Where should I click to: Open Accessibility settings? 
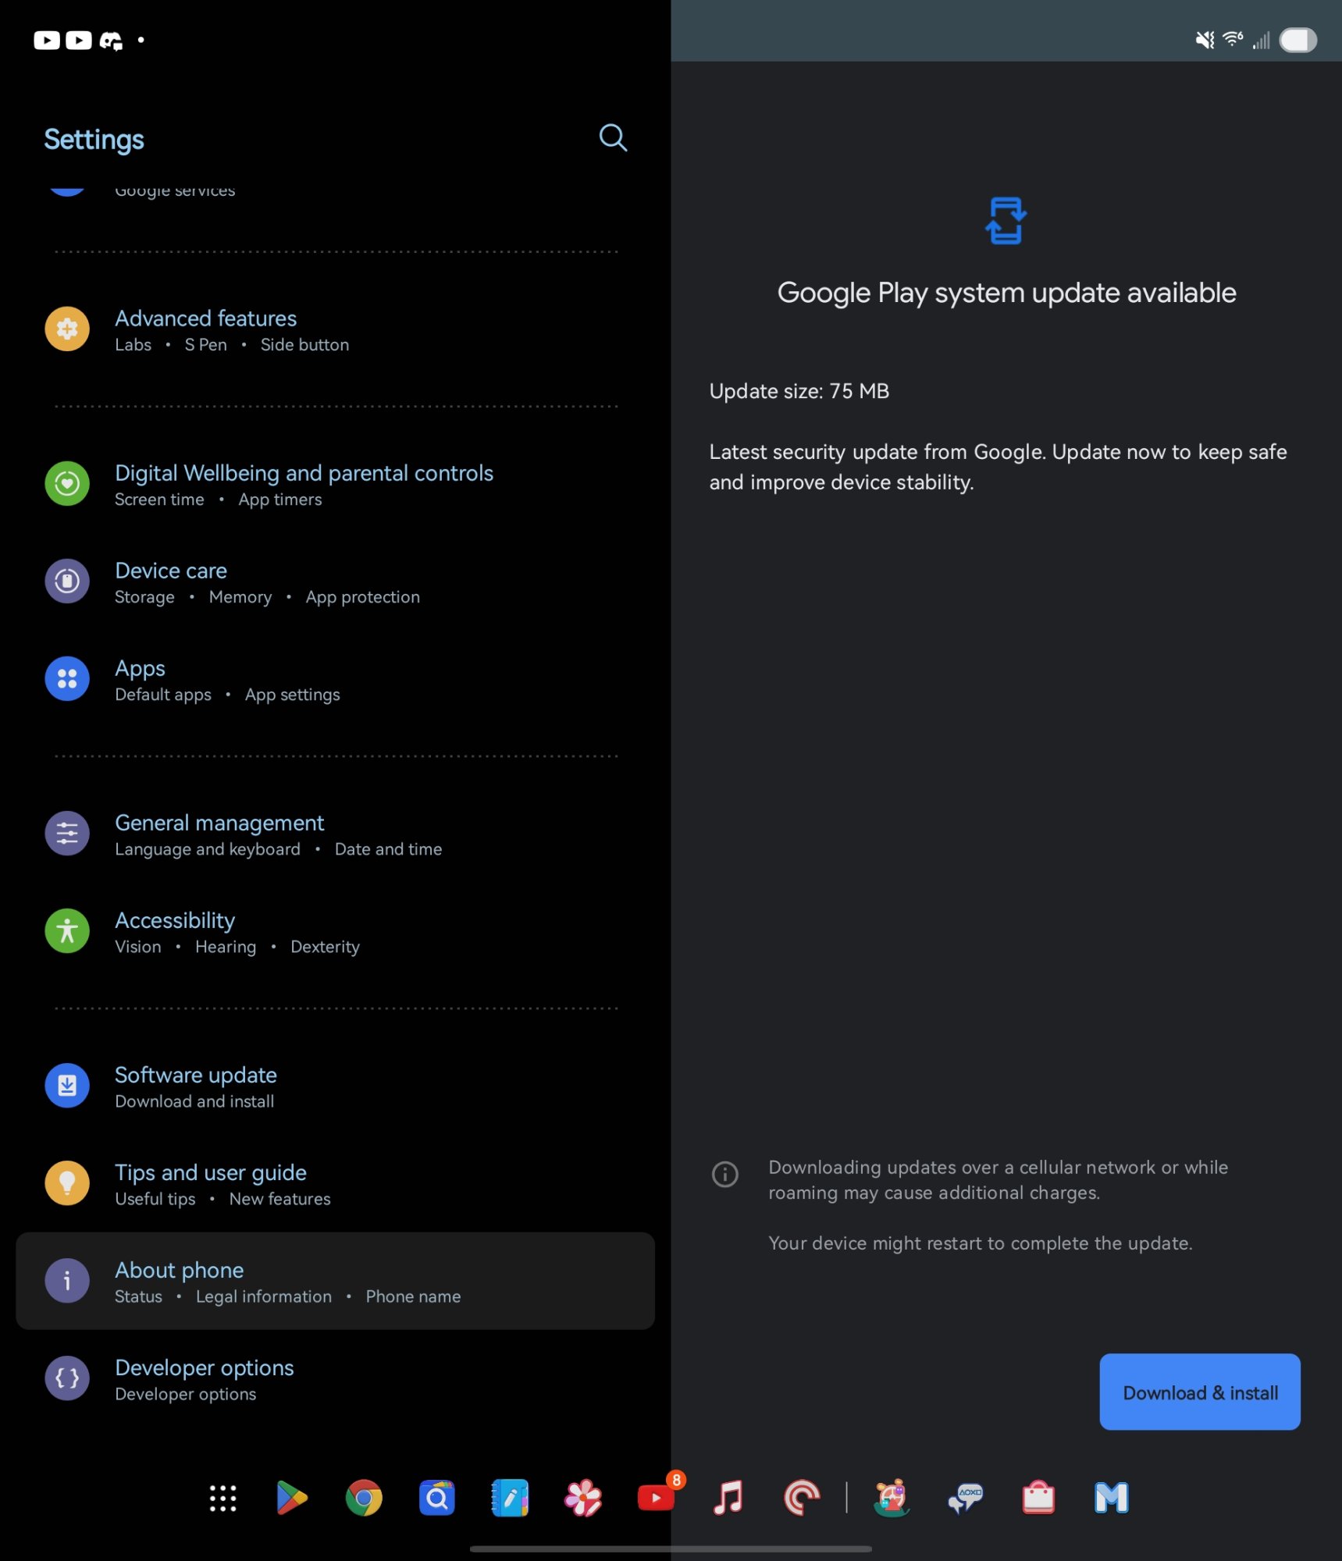point(336,931)
